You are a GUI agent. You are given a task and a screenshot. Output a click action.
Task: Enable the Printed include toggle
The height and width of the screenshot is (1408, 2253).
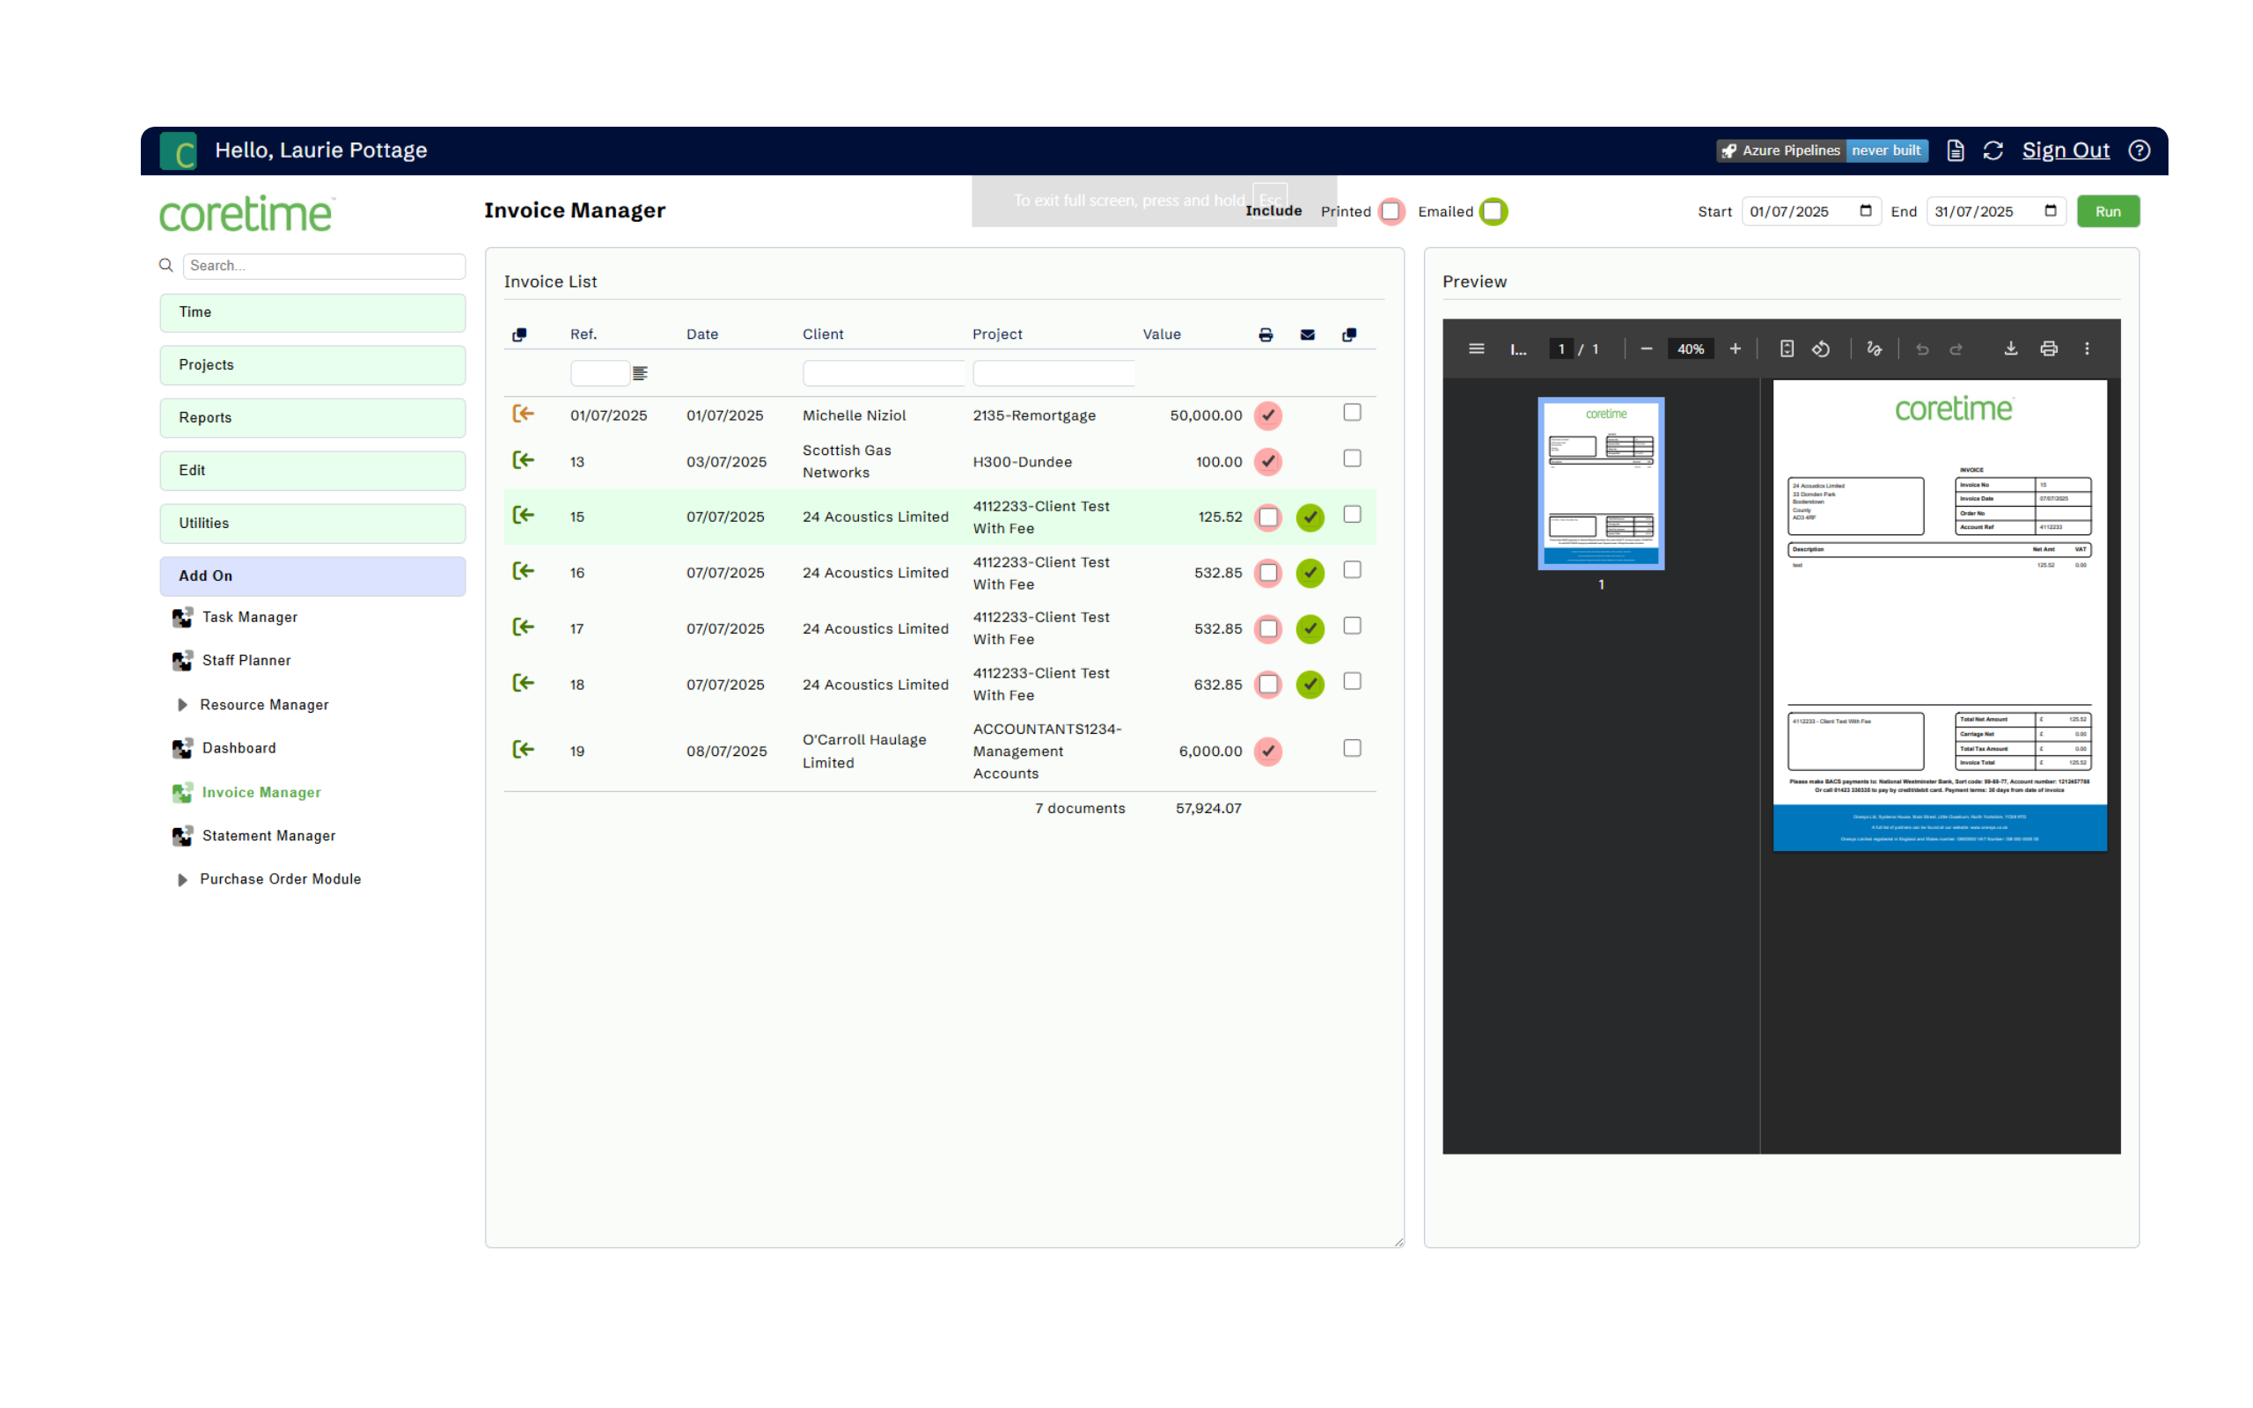pos(1391,211)
